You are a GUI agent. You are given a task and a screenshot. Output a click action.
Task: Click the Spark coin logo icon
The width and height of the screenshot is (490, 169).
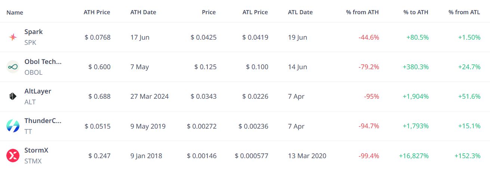pos(13,37)
